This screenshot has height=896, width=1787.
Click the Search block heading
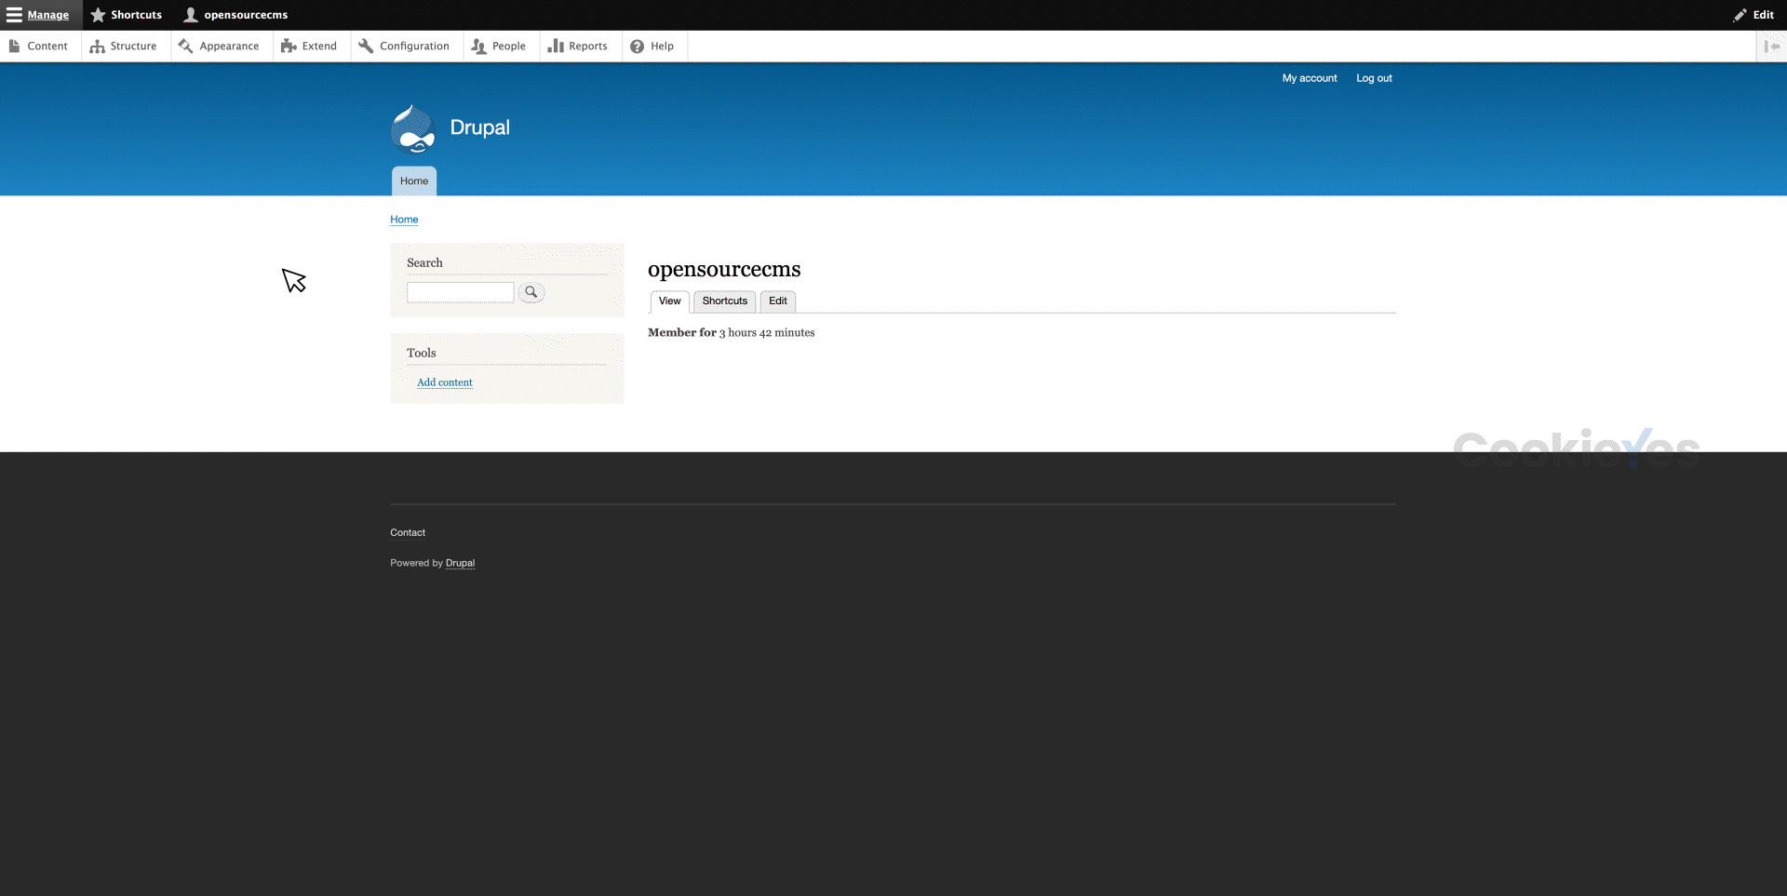(x=424, y=262)
